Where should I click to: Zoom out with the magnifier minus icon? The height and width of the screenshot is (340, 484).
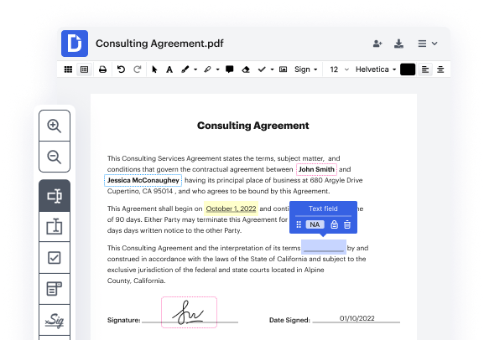tap(55, 157)
